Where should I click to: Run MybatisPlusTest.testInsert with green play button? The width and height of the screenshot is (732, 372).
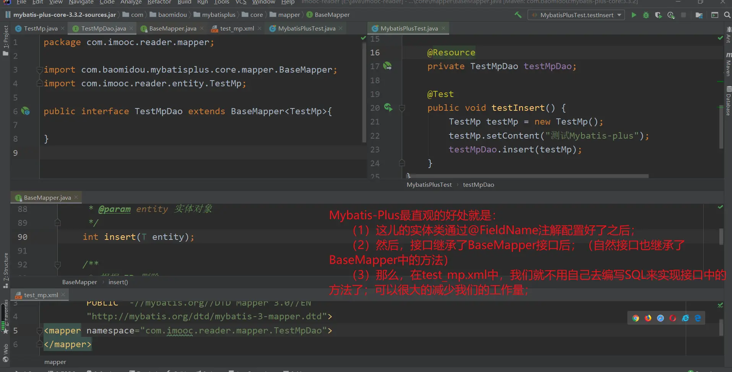(634, 15)
